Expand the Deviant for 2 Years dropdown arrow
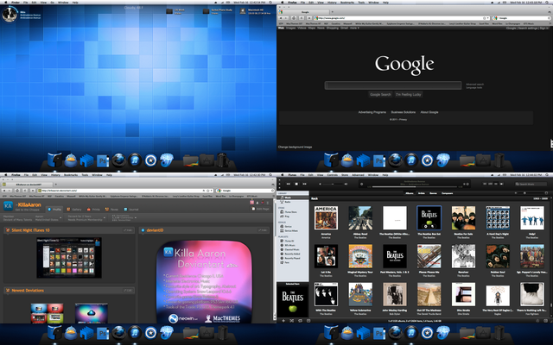This screenshot has height=345, width=553. pos(105,218)
